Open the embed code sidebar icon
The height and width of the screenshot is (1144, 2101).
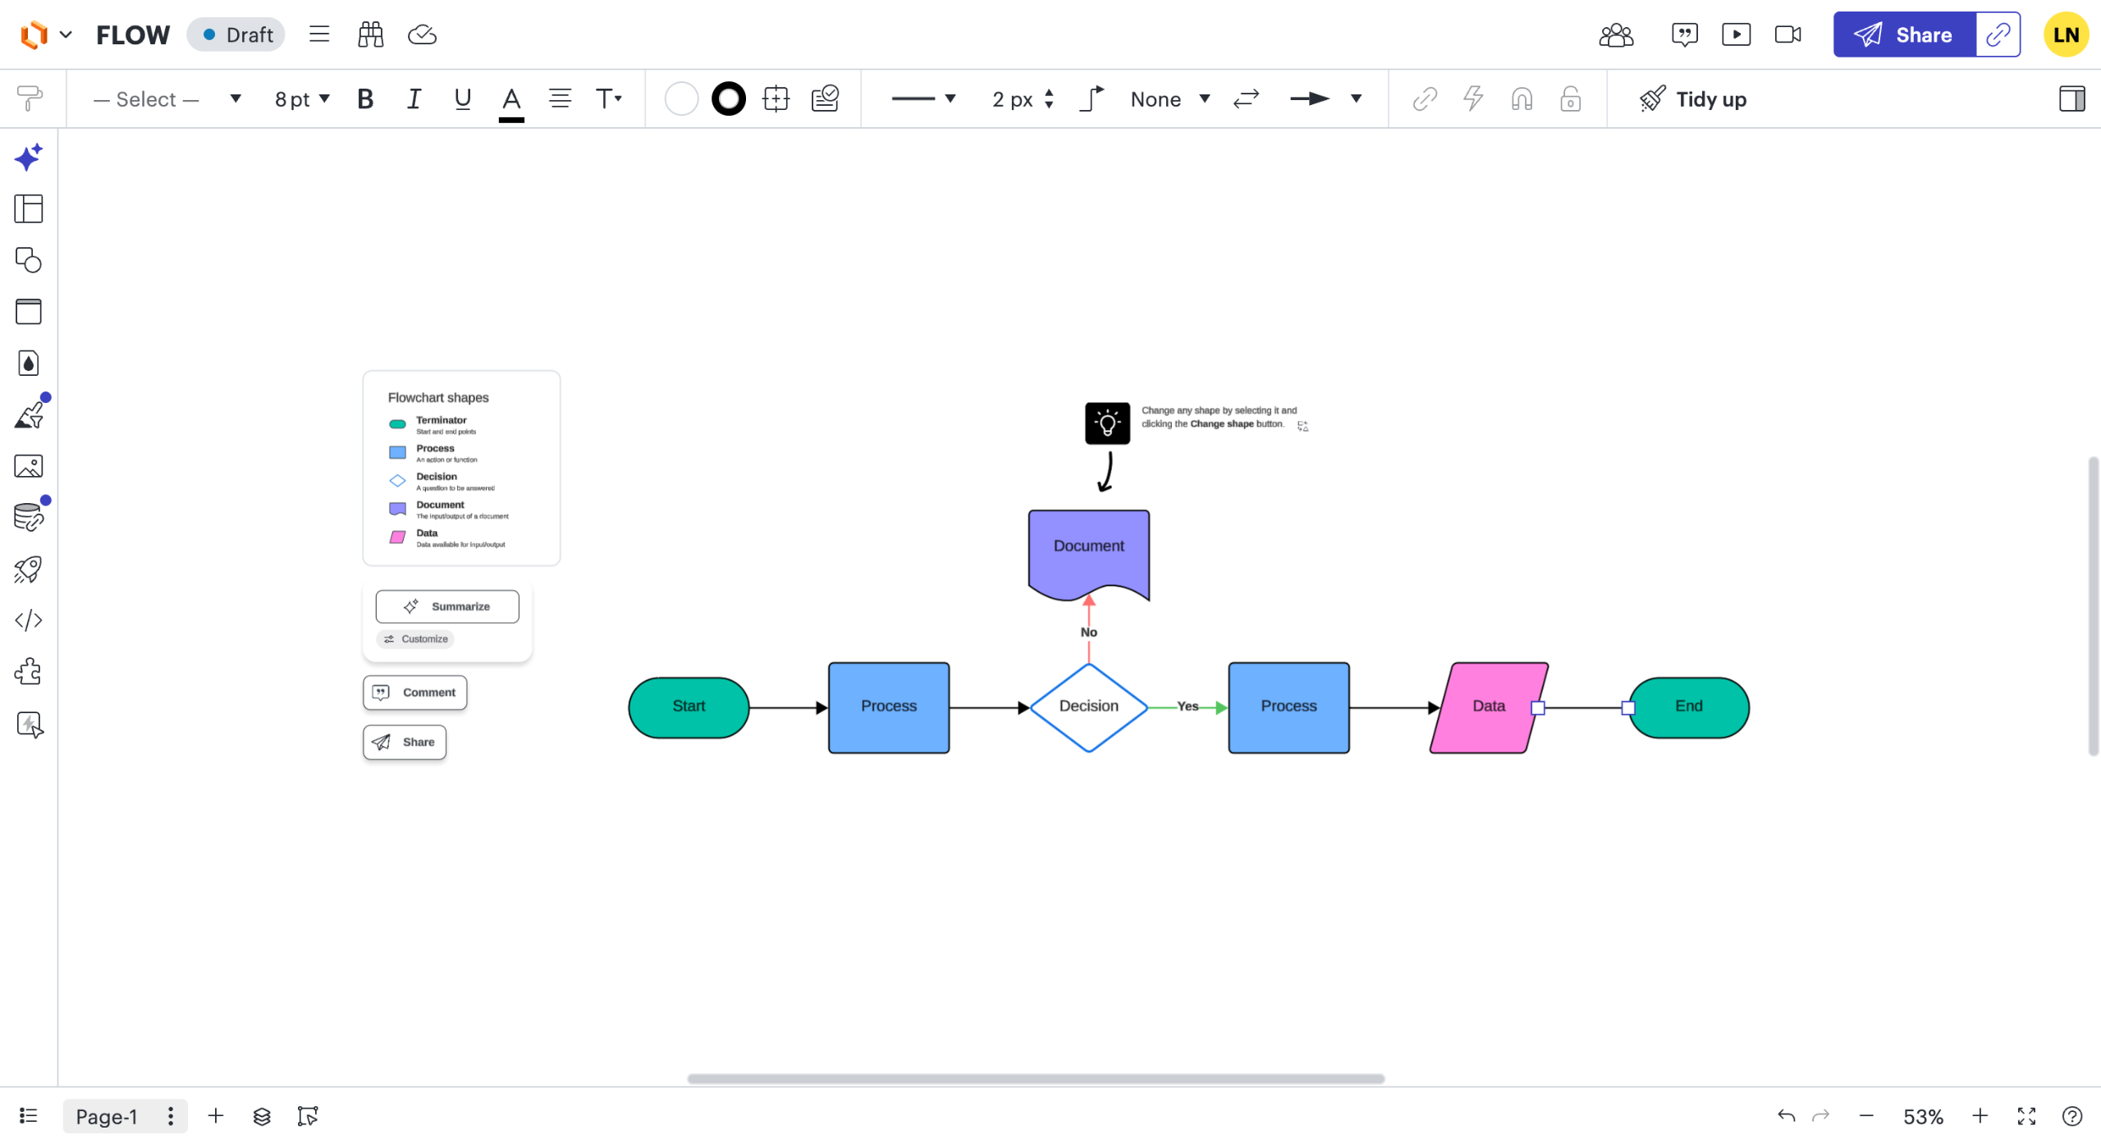(28, 620)
